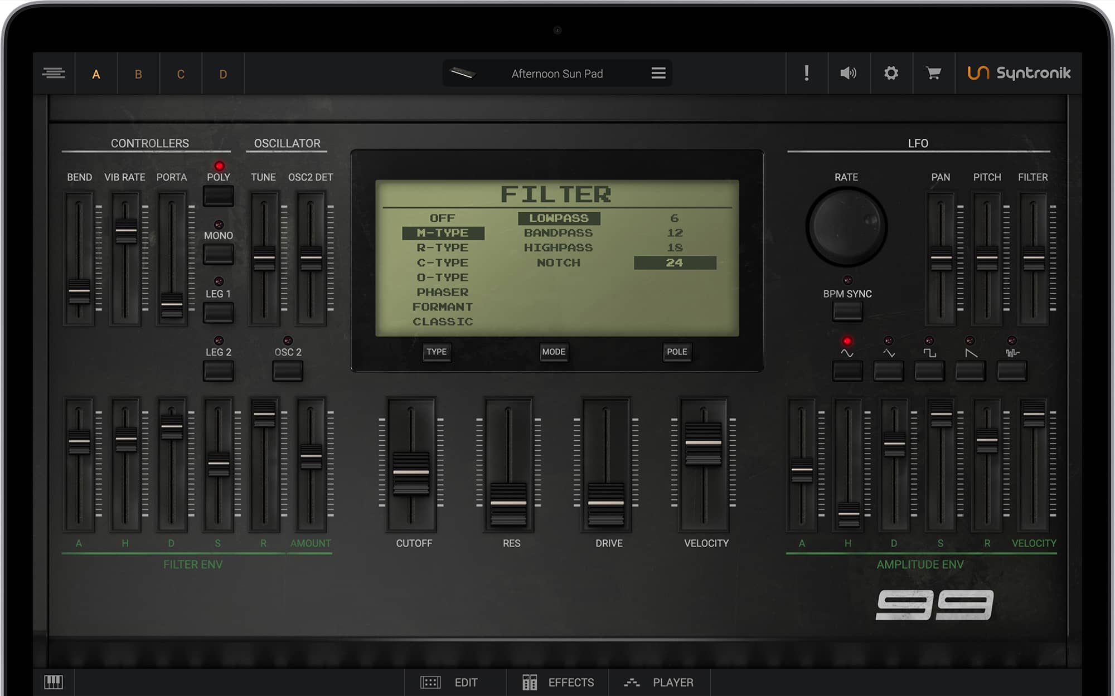Toggle the OSC 2 button
The height and width of the screenshot is (696, 1115).
pos(288,371)
